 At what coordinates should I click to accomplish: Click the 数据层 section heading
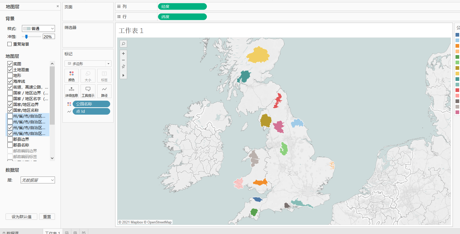tap(12, 170)
